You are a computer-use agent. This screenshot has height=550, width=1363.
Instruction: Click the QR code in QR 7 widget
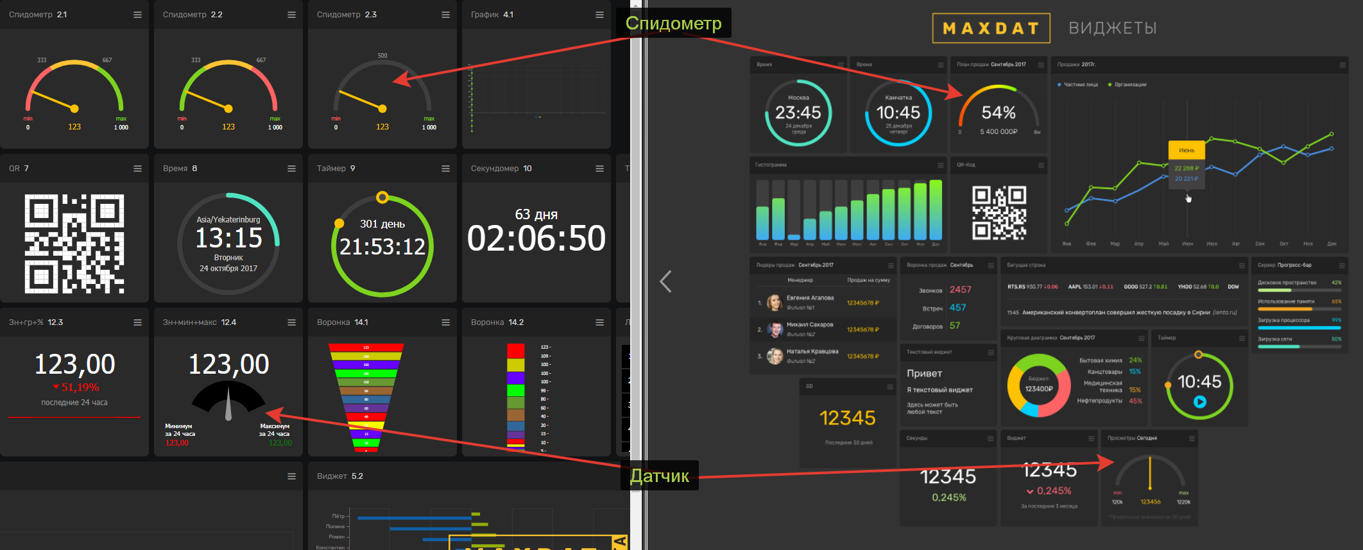[74, 244]
